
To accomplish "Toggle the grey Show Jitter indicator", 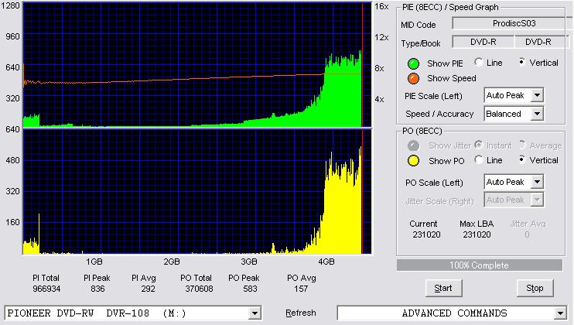I will click(413, 145).
